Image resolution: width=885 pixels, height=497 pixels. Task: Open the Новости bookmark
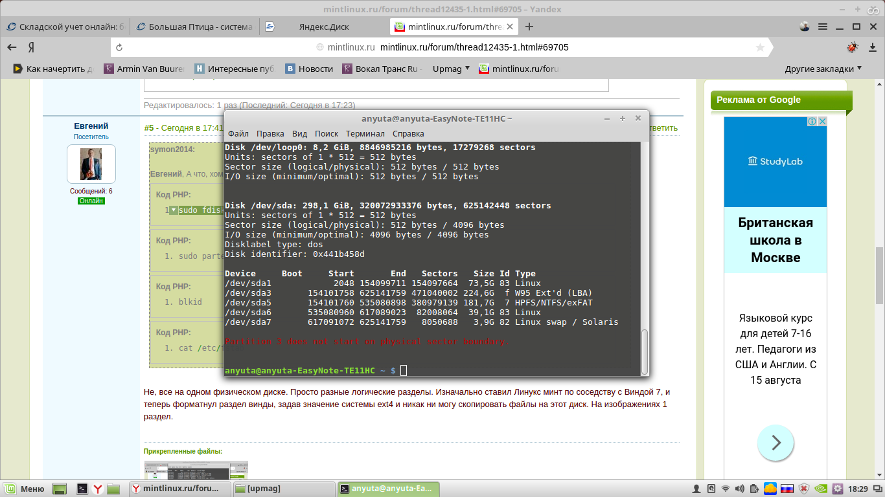[310, 69]
